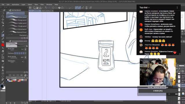Select the Lighter pencil sub tool
Screen dimensions: 185x104
(16, 23)
